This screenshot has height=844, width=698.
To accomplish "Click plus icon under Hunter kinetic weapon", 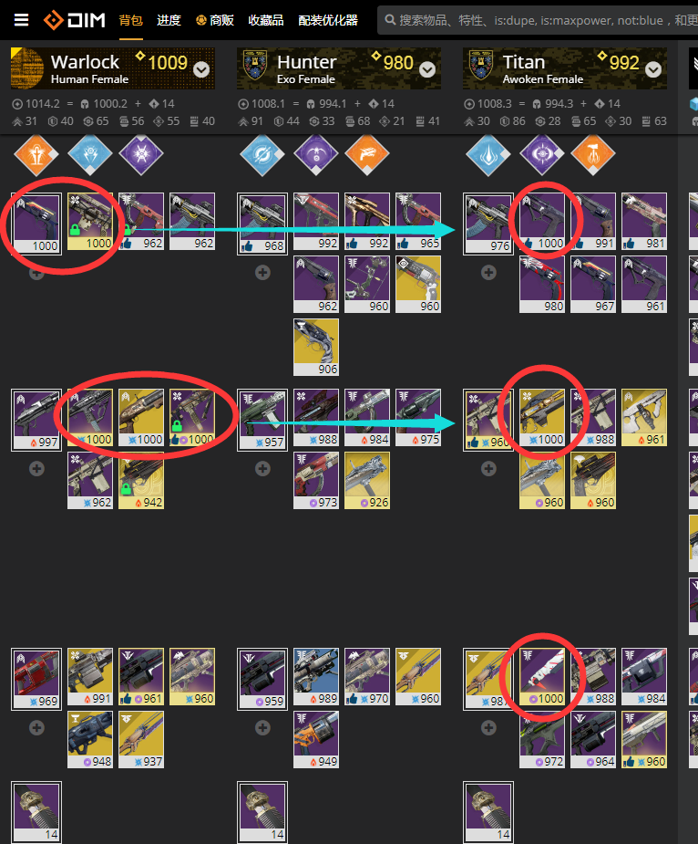I will tap(262, 273).
